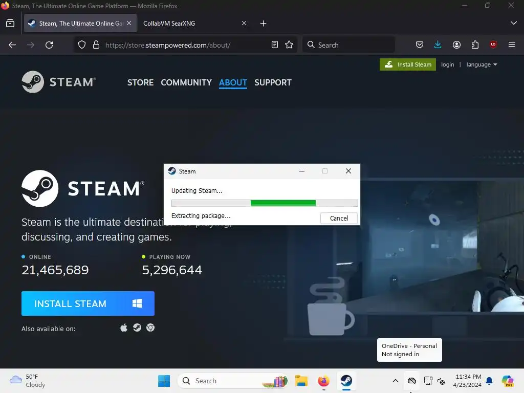Open Firefox tracking protection shield

82,45
